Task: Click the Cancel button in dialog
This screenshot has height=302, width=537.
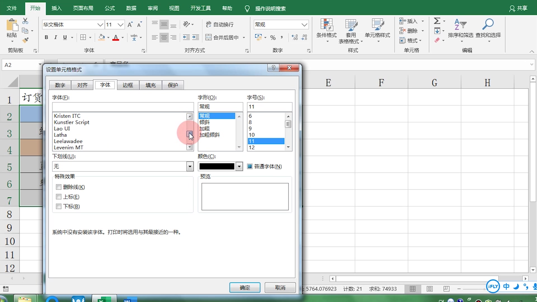Action: click(280, 287)
